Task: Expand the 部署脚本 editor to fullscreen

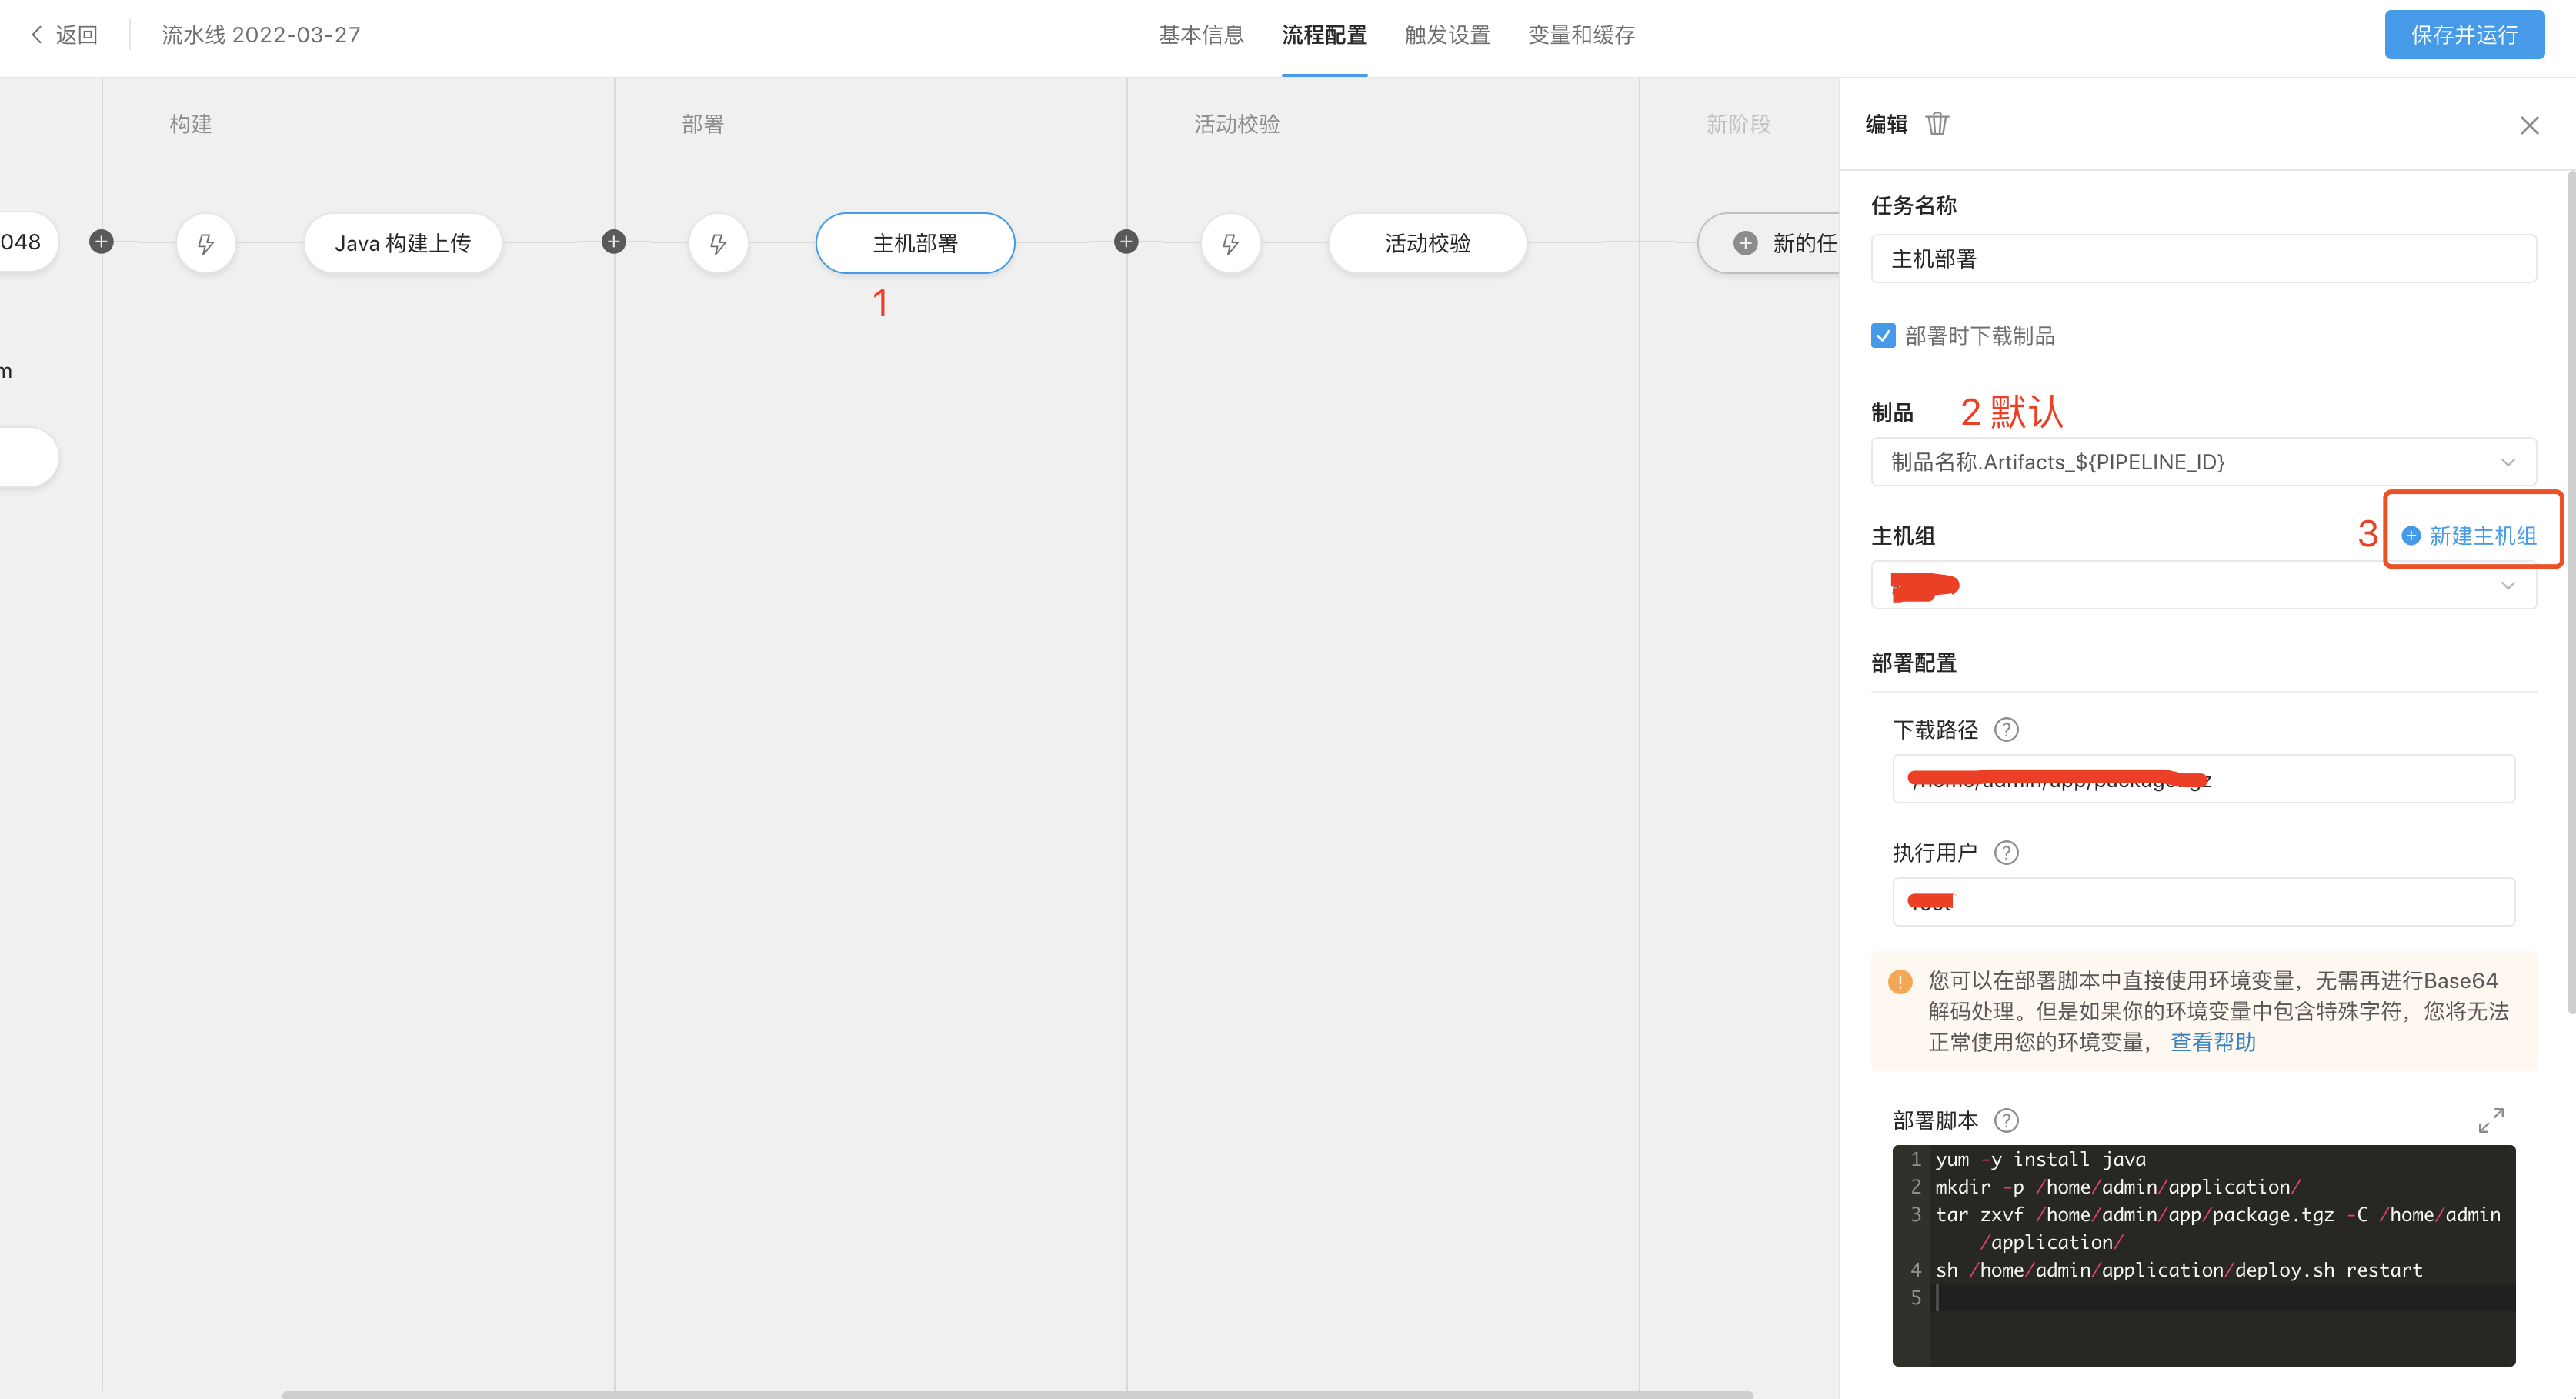Action: click(2490, 1120)
